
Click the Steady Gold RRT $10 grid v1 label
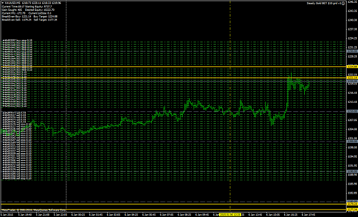(324, 3)
